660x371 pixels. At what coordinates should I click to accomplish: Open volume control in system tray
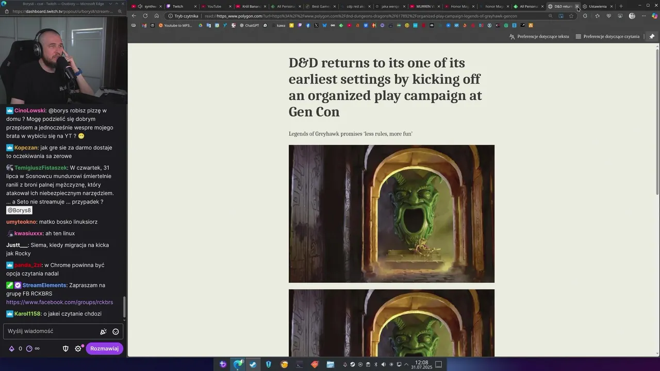point(383,364)
